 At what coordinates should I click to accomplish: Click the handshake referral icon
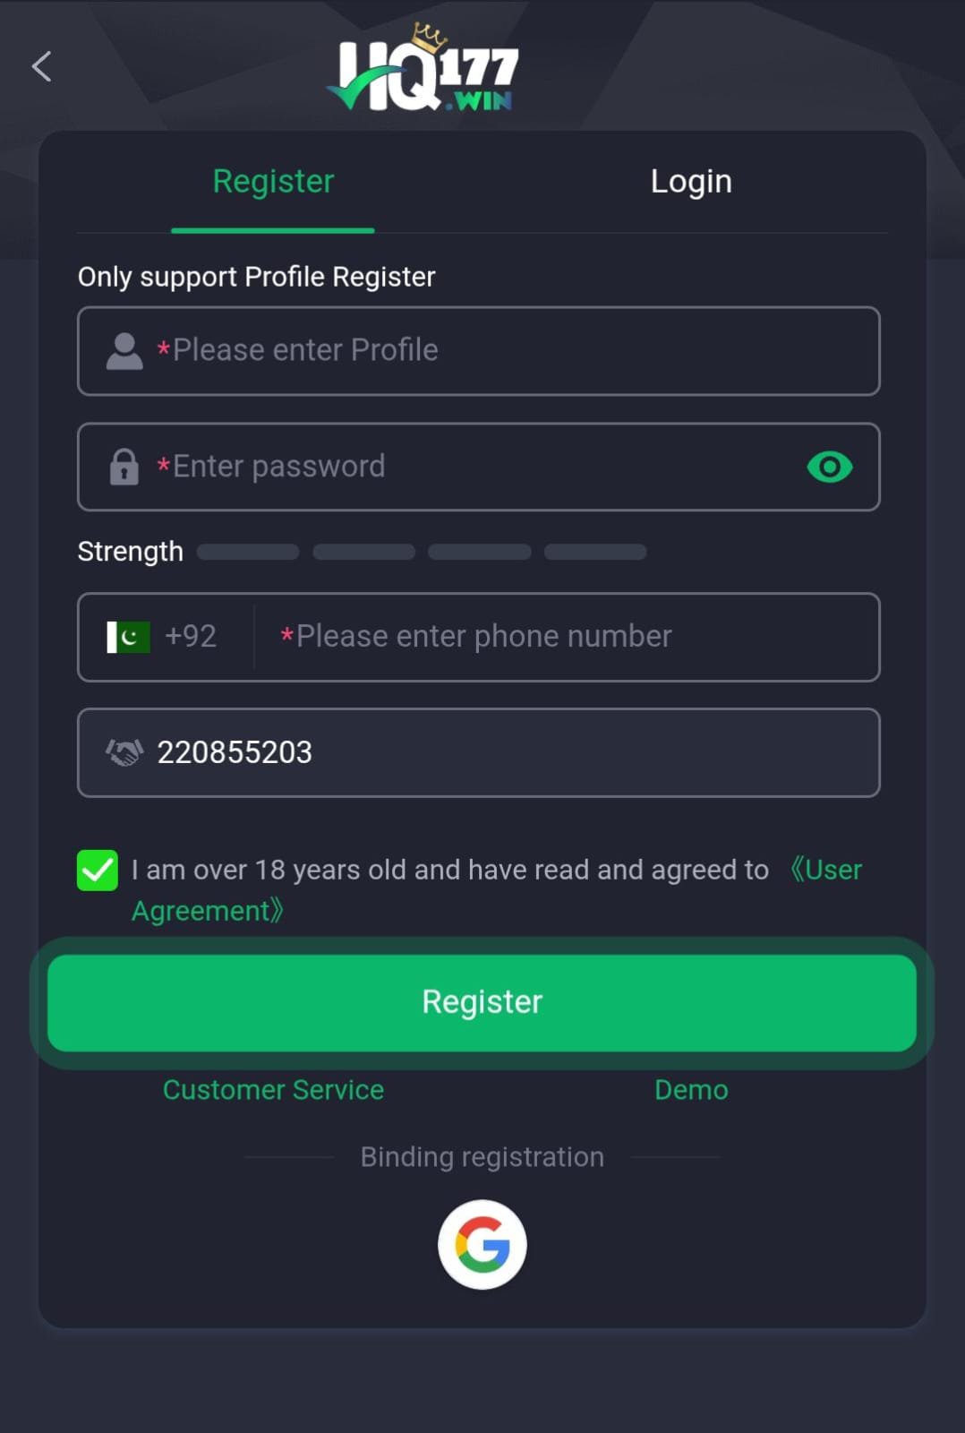tap(124, 752)
